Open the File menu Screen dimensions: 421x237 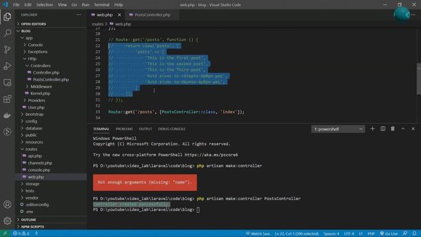pyautogui.click(x=16, y=5)
